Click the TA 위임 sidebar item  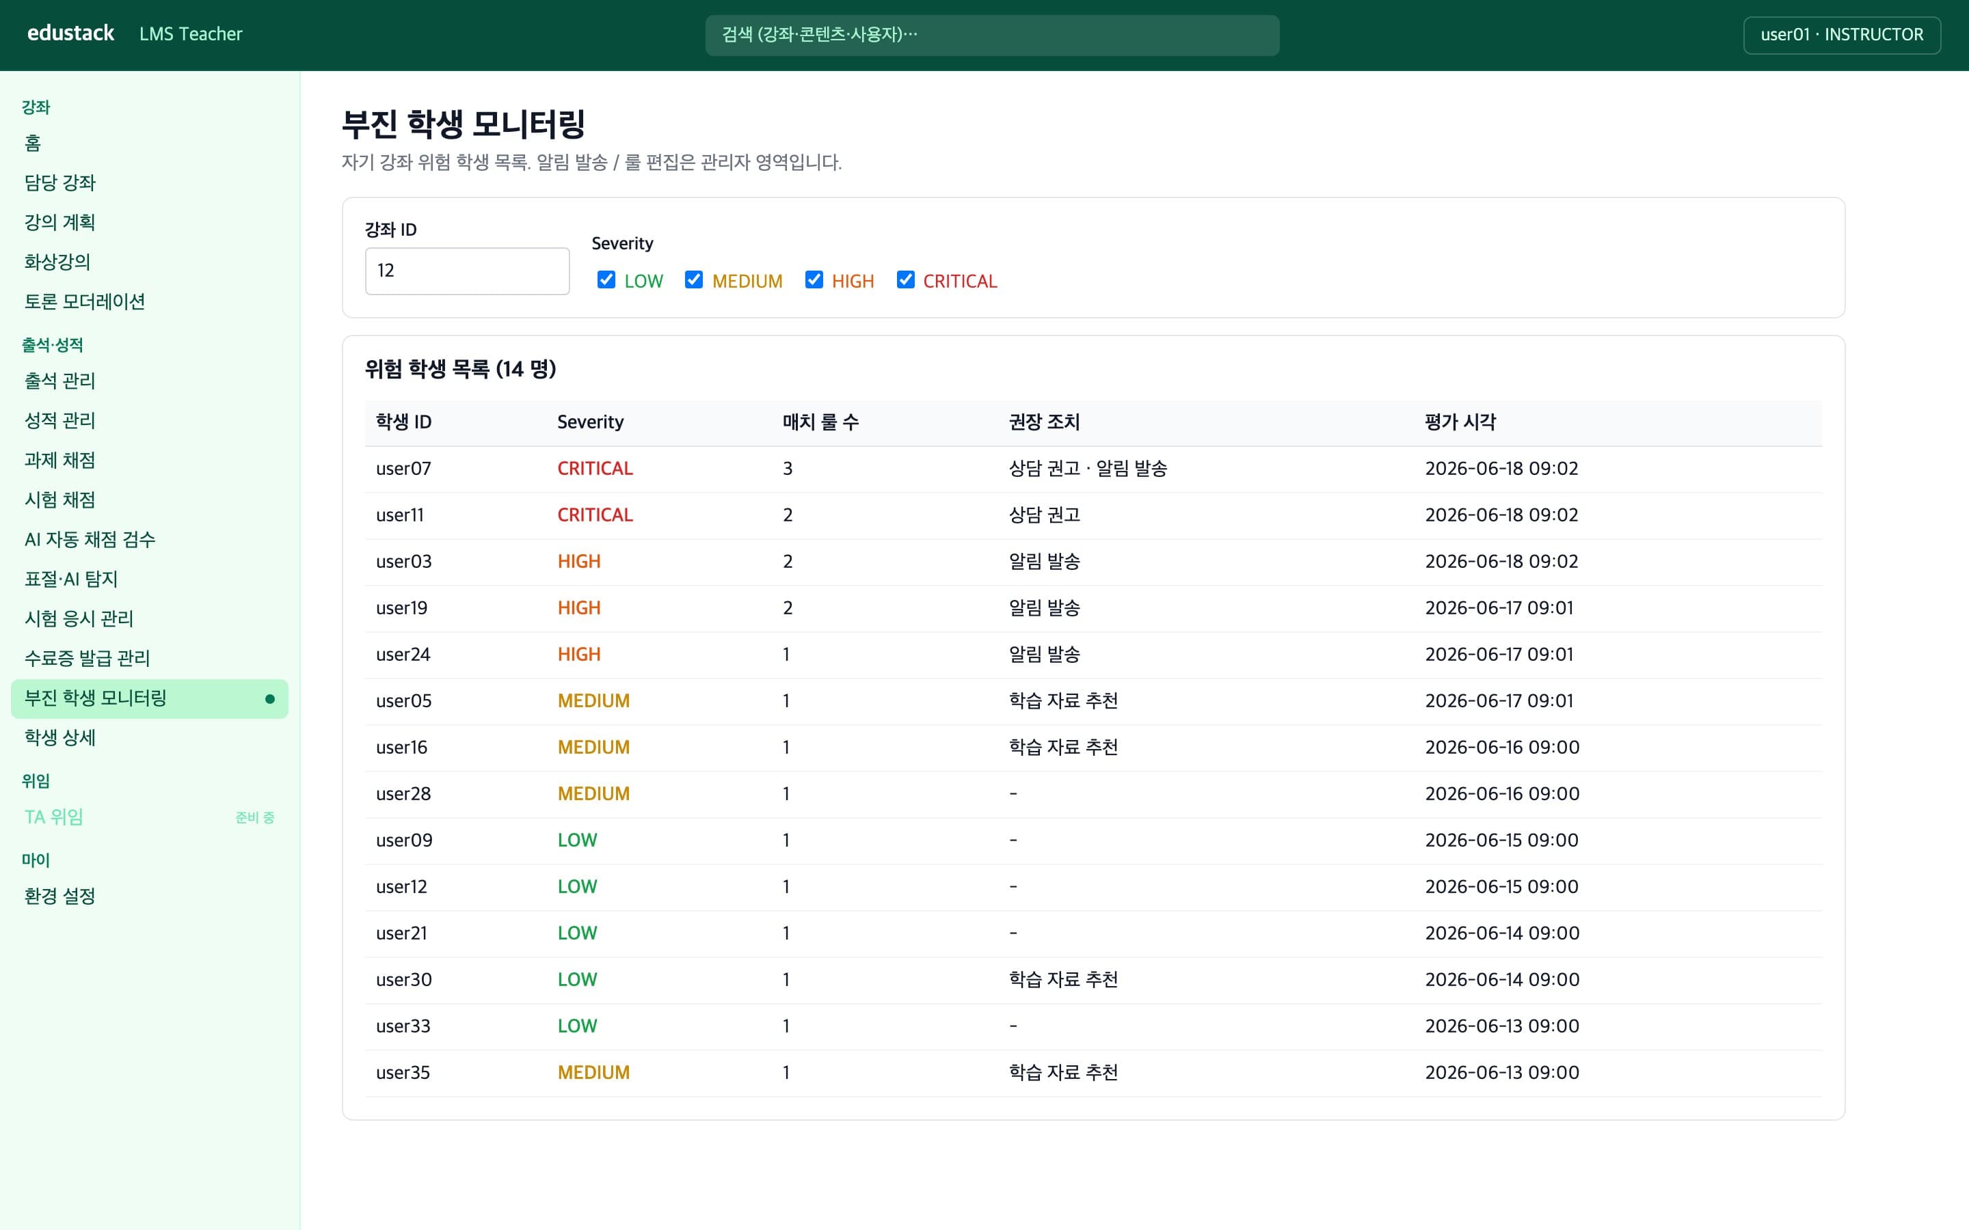[x=150, y=817]
